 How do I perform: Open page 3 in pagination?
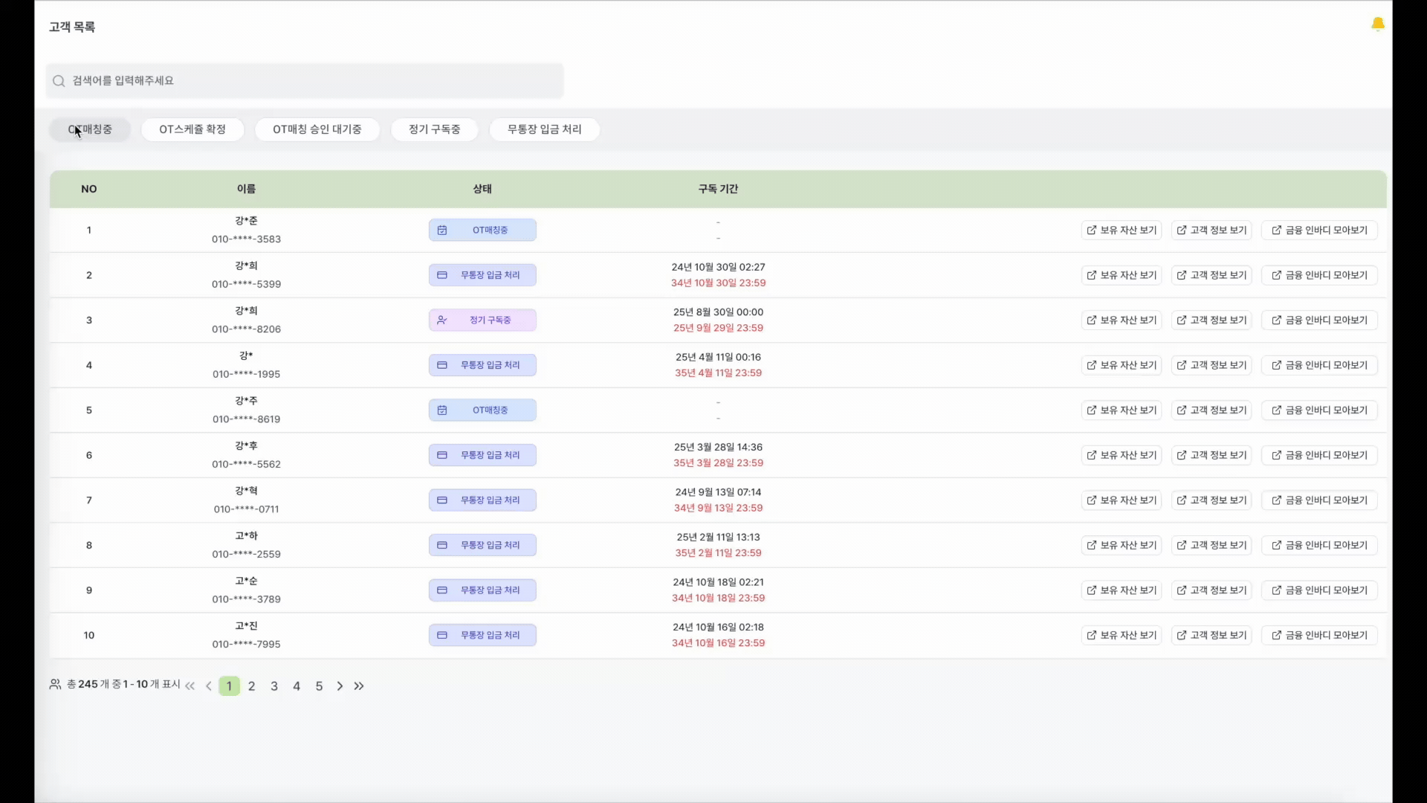[274, 686]
